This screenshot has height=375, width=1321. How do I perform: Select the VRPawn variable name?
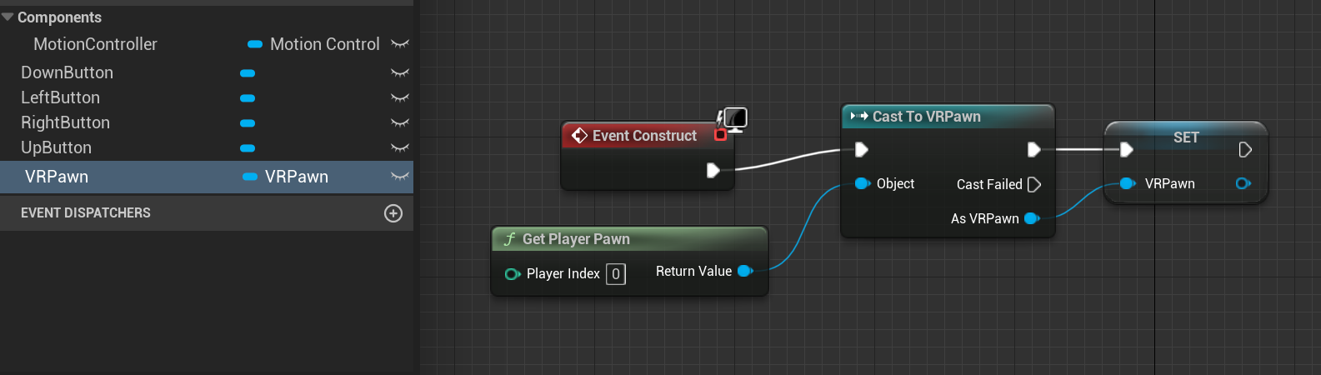point(57,177)
